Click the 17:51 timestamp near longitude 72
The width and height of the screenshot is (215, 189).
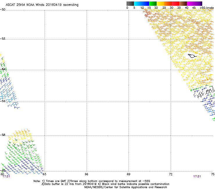(x=197, y=176)
